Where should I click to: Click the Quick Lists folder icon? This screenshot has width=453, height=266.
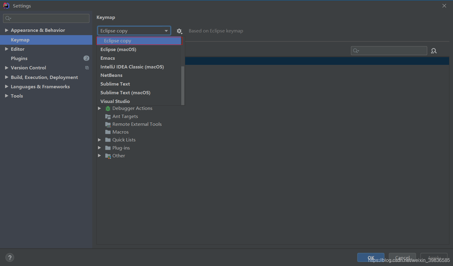coord(108,140)
